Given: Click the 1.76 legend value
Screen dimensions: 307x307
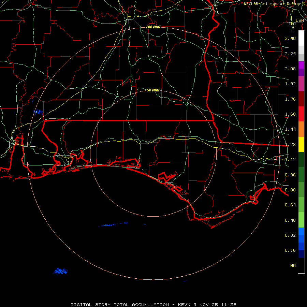Looking at the screenshot, I should click(290, 99).
